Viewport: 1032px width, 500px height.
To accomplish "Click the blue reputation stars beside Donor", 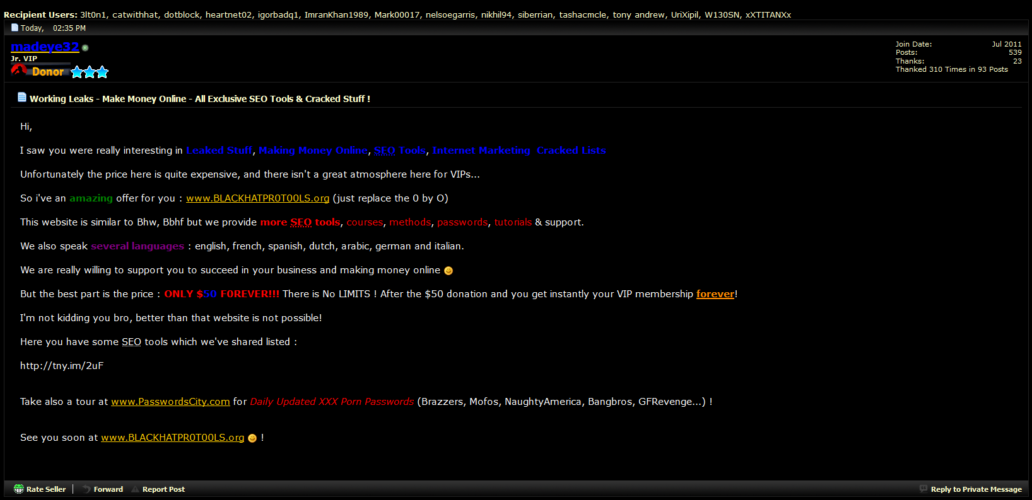I will tap(90, 72).
